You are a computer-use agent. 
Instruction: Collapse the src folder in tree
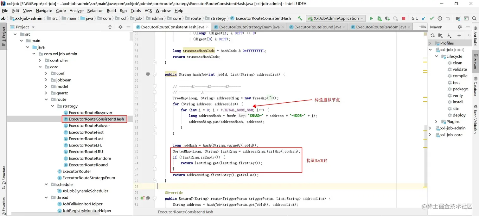[15, 34]
